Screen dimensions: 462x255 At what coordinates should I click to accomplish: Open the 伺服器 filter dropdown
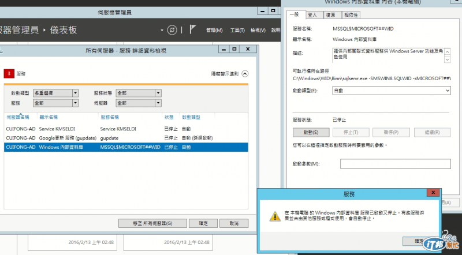(x=139, y=103)
